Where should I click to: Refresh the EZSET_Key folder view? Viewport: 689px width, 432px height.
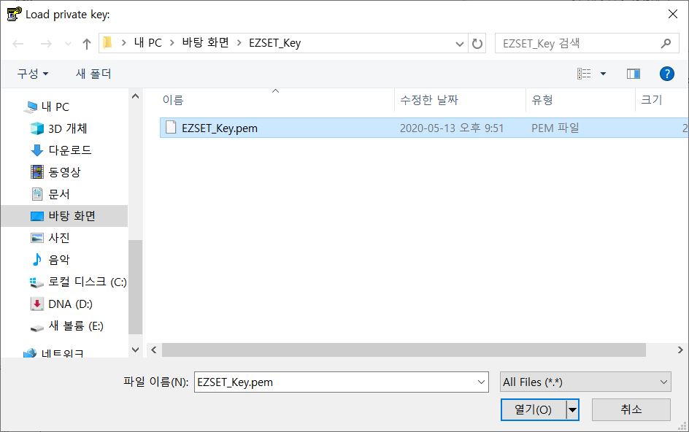(x=477, y=44)
